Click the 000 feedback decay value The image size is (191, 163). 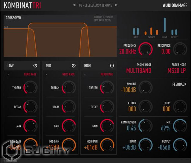coord(166,109)
